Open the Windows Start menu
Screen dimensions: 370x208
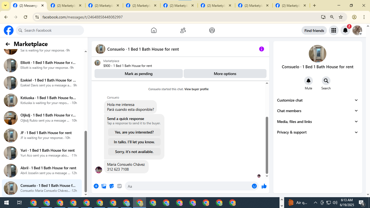[6, 203]
